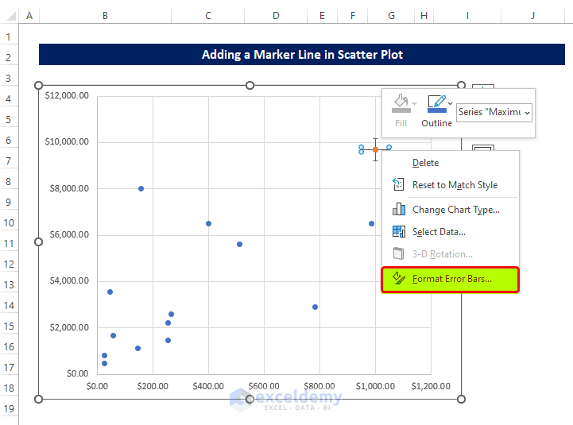Click the Change Chart Type icon
Viewport: 573px width, 425px height.
398,210
